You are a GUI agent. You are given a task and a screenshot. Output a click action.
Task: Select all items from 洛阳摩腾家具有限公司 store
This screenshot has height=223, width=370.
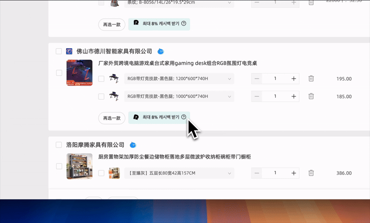59,145
